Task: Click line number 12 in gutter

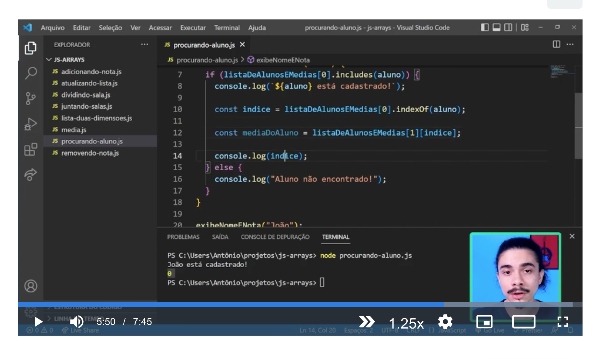Action: click(x=177, y=133)
